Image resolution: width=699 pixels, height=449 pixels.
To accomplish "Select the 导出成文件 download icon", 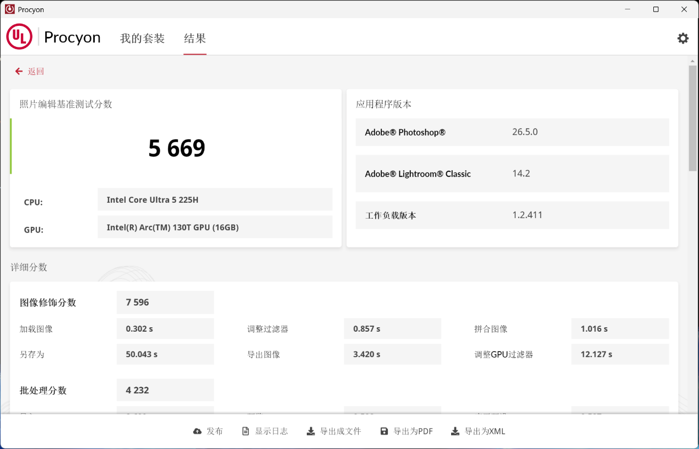I will (x=310, y=431).
